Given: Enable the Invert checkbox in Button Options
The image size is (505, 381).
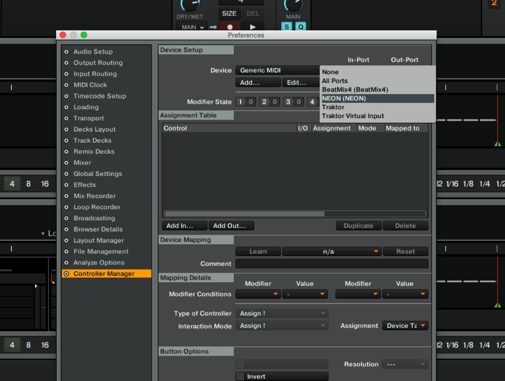Looking at the screenshot, I should point(240,376).
